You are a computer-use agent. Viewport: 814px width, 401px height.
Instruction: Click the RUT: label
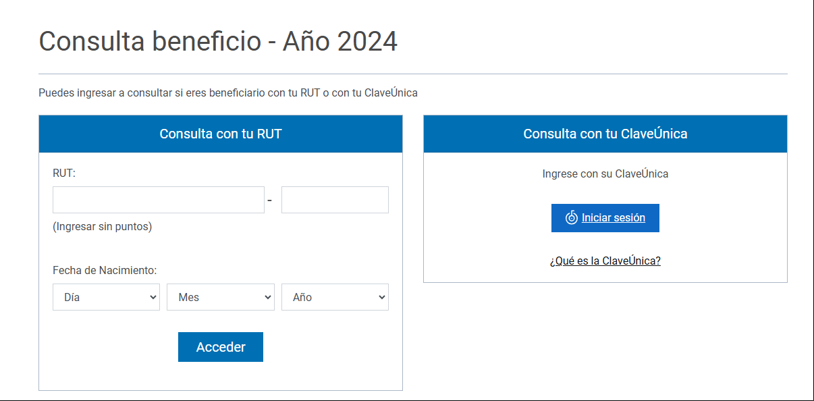64,173
